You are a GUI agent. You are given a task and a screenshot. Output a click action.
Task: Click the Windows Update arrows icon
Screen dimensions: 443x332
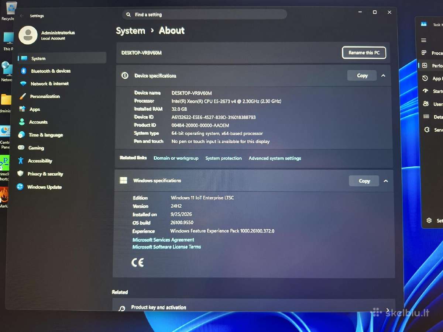(20, 187)
